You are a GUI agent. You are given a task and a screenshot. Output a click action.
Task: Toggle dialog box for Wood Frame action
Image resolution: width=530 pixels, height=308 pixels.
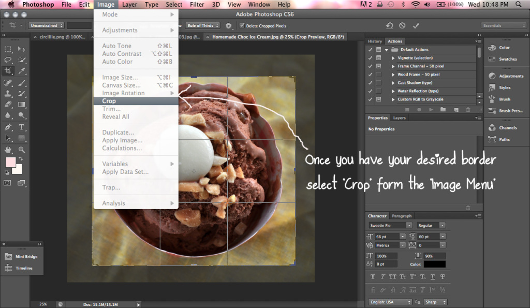pyautogui.click(x=378, y=75)
